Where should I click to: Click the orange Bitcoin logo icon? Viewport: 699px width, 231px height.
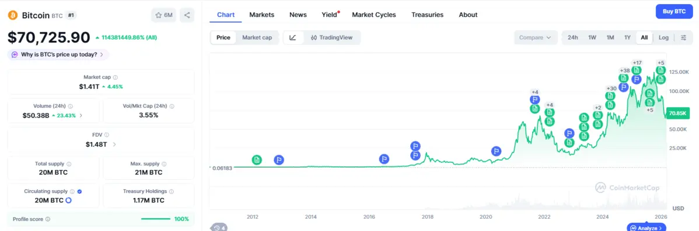(12, 15)
